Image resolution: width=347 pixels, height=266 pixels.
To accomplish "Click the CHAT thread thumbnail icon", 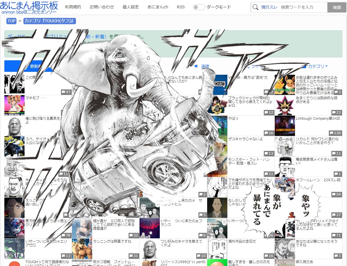I will [220, 84].
